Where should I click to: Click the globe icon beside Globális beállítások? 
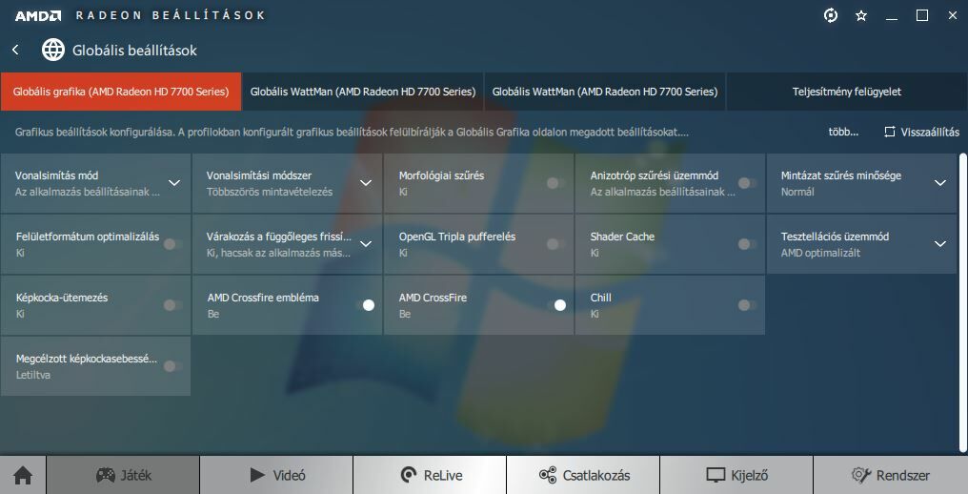53,51
